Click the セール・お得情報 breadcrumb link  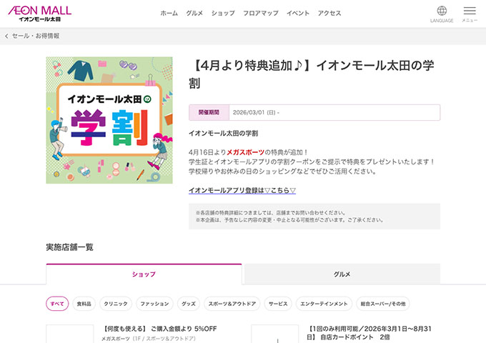36,36
